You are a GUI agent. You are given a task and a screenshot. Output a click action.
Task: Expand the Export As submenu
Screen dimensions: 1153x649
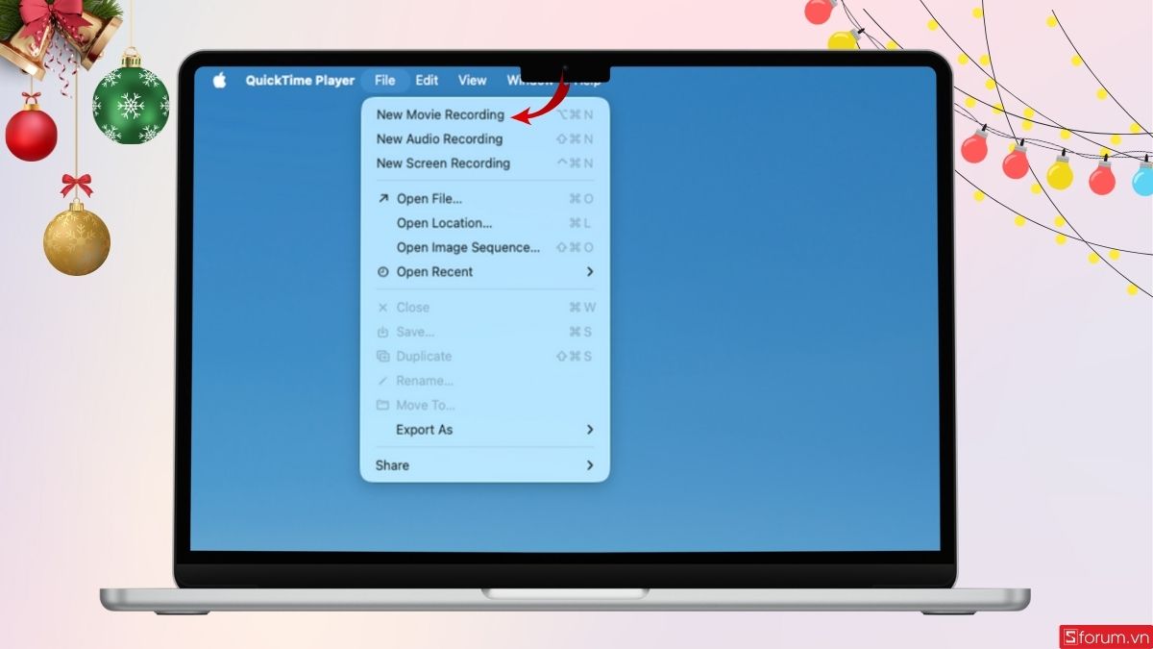coord(591,430)
